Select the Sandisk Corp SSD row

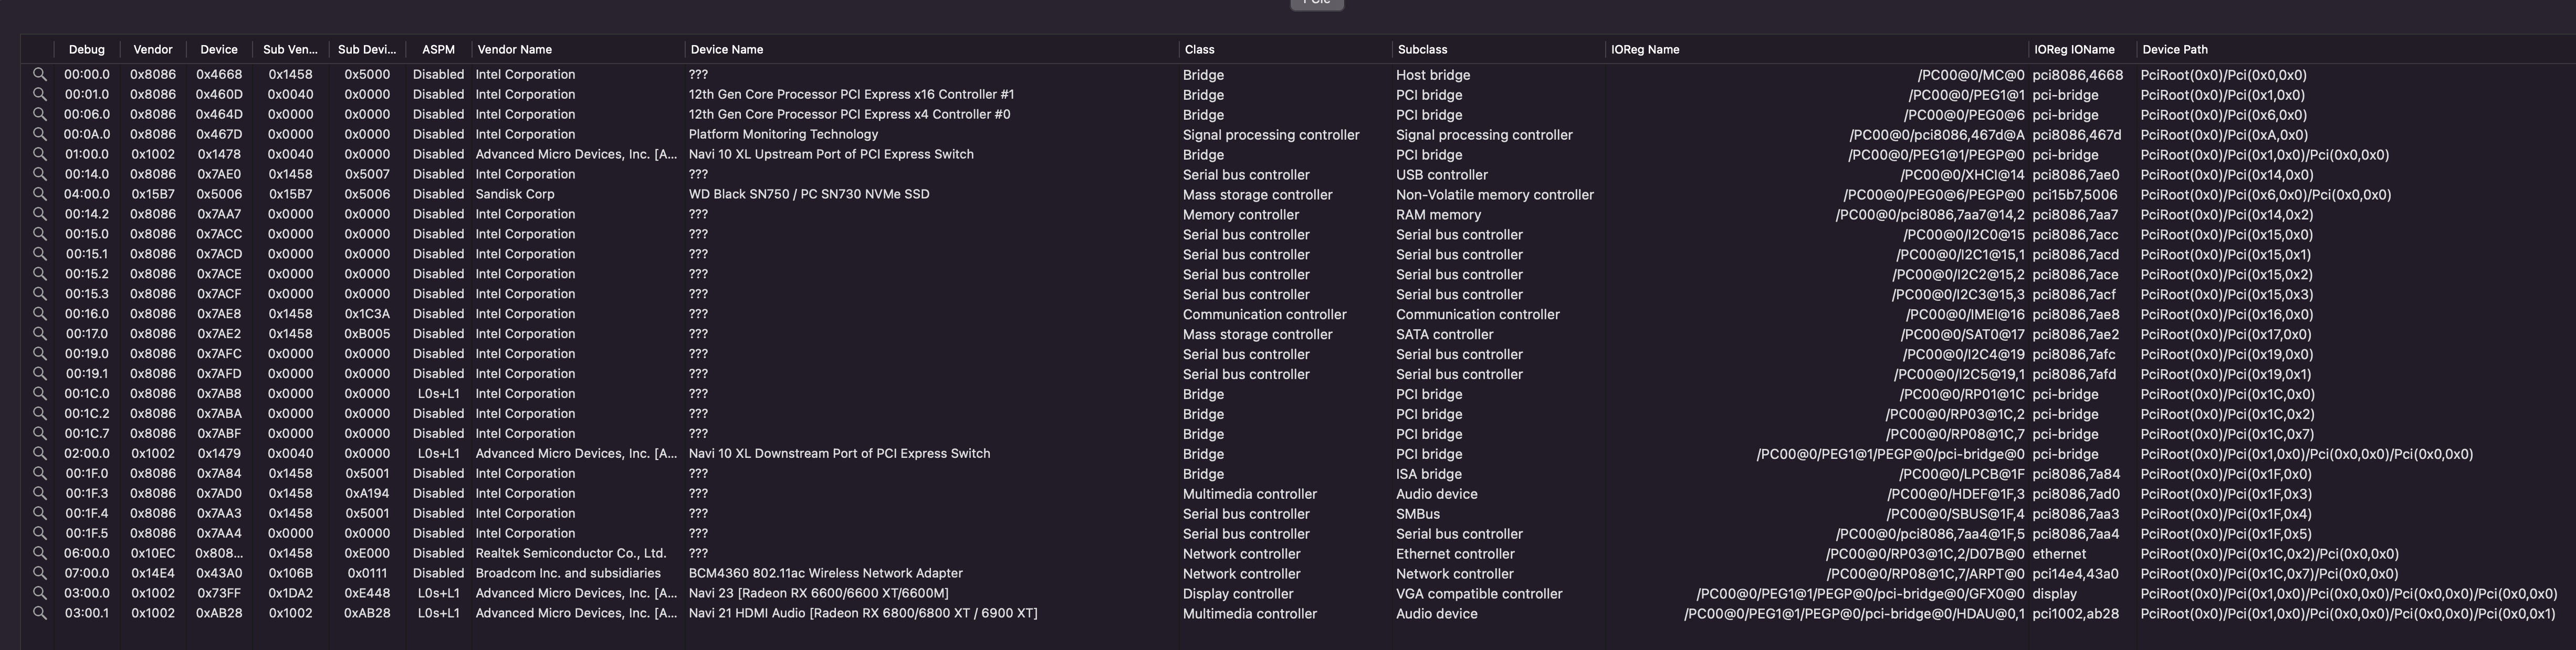[x=800, y=194]
